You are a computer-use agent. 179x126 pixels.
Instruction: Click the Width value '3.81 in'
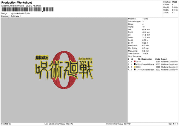pos(175,10)
